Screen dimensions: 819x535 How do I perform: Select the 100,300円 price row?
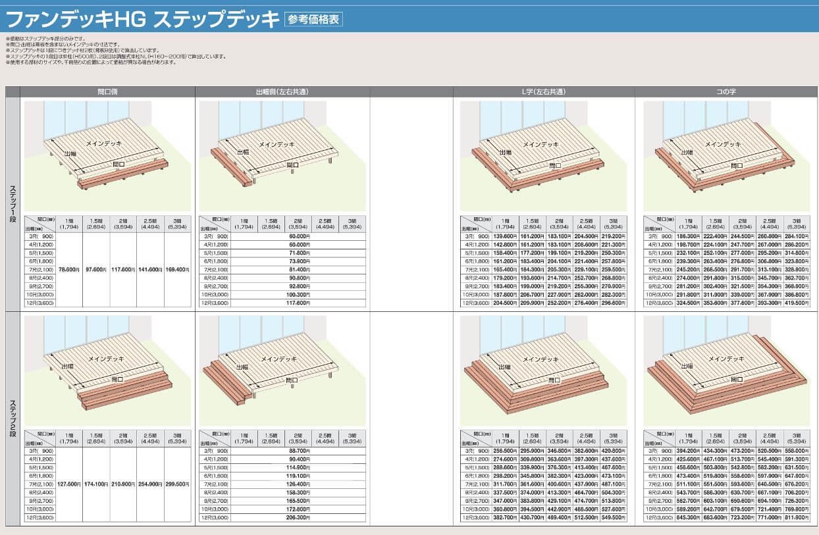pos(298,293)
